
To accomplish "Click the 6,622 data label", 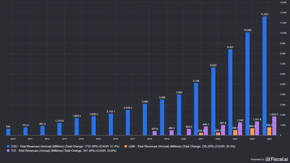I will click(213, 65).
